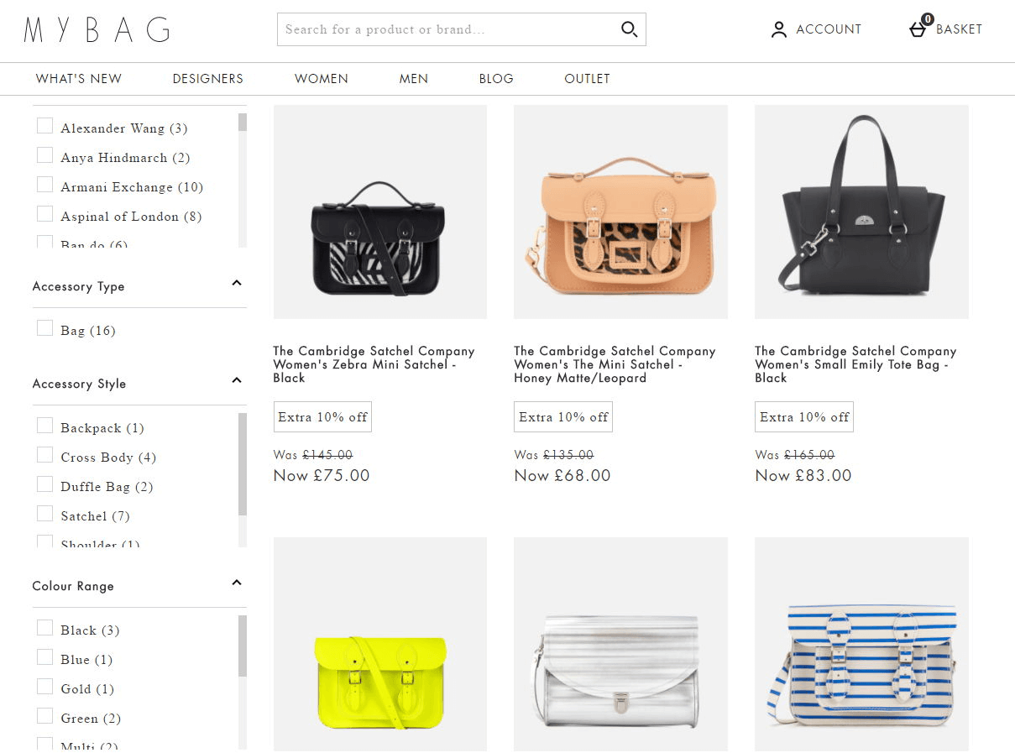This screenshot has width=1015, height=753.
Task: Click the Now £68.00 price
Action: coord(562,476)
